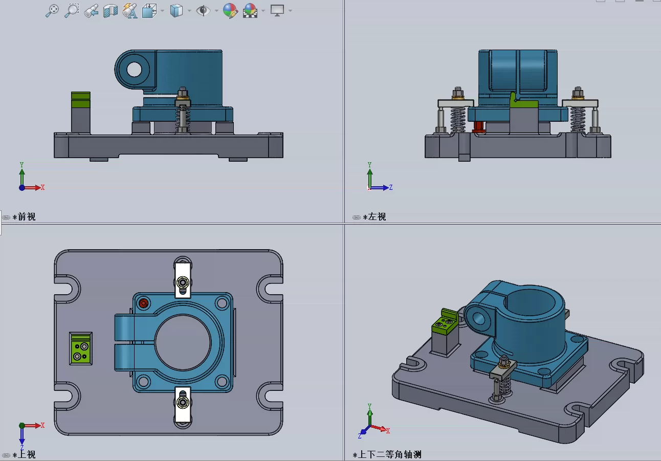Click the Zoom to Fit icon
This screenshot has width=661, height=461.
[52, 10]
